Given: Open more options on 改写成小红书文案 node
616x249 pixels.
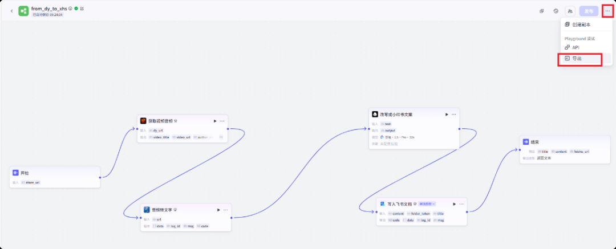Looking at the screenshot, I should point(454,115).
